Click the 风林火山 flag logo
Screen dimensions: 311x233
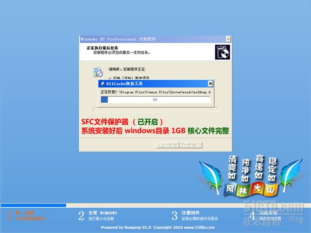[x=251, y=190]
